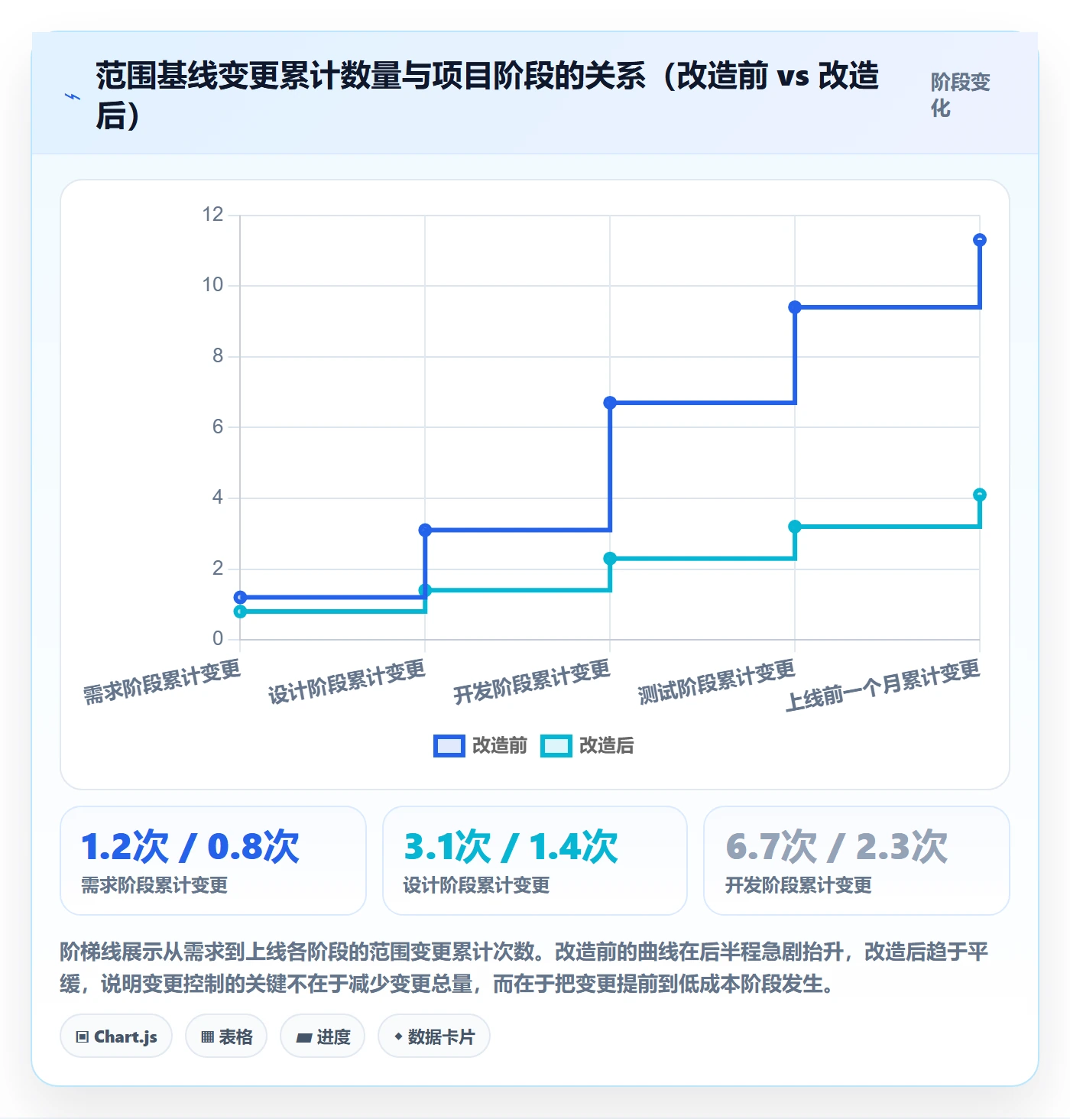Viewport: 1070px width, 1119px height.
Task: Select the Chart.js tag
Action: pyautogui.click(x=116, y=1036)
